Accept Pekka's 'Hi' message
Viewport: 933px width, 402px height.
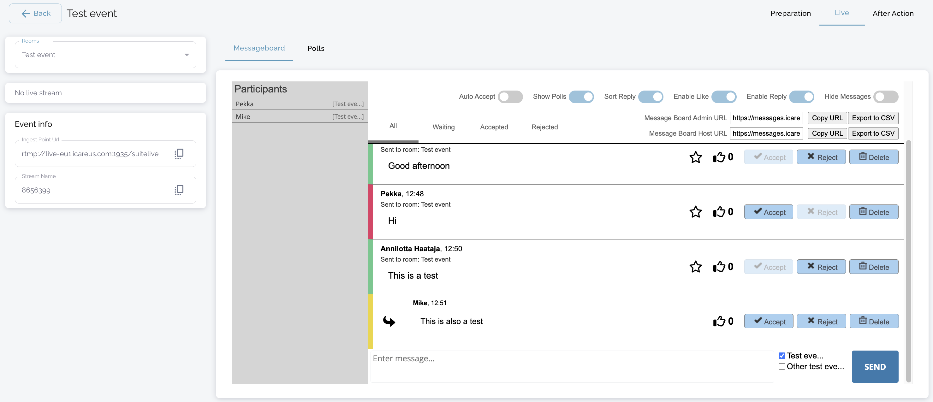point(768,212)
